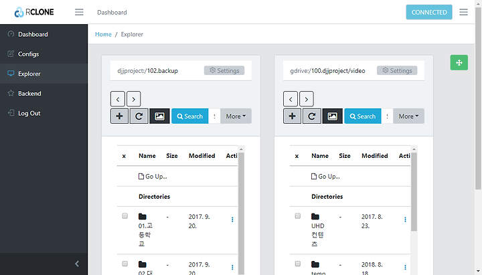Toggle the sidebar hamburger menu next to the logo
This screenshot has width=482, height=275.
pyautogui.click(x=79, y=12)
